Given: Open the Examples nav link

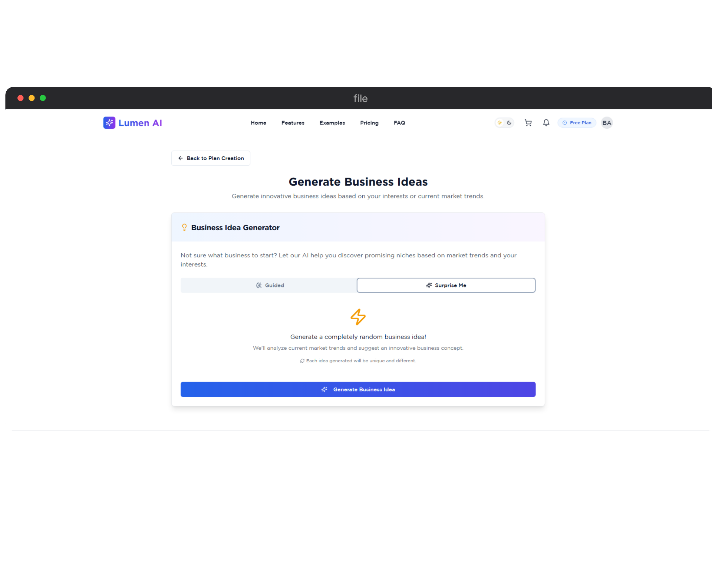Looking at the screenshot, I should click(x=332, y=123).
